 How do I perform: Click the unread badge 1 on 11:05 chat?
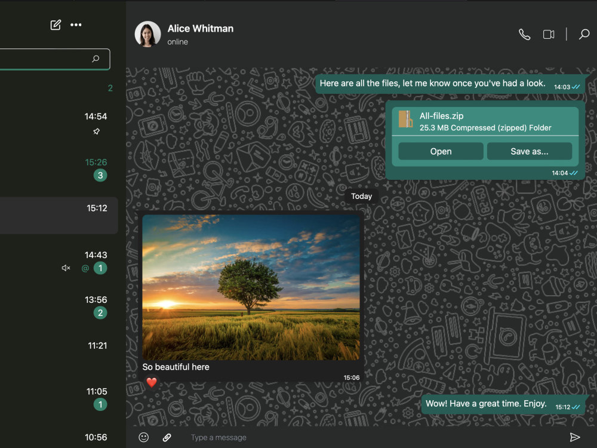pyautogui.click(x=100, y=404)
